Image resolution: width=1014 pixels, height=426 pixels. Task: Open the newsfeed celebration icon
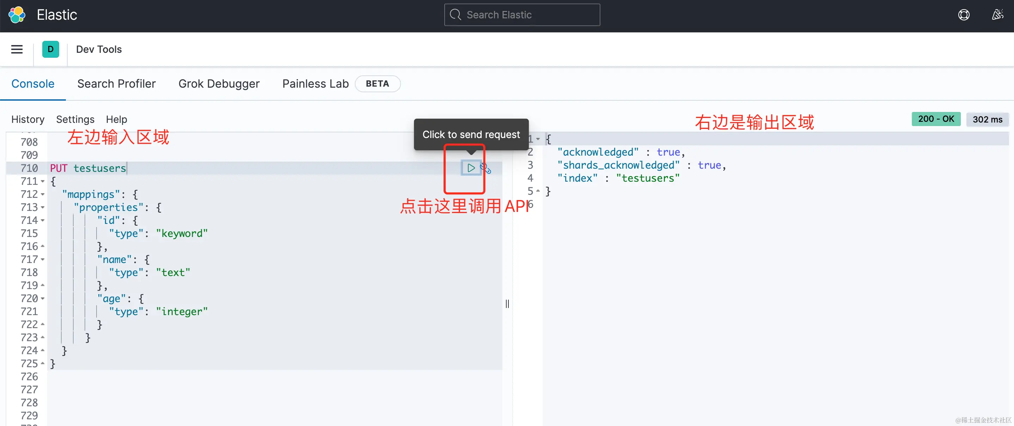(x=997, y=15)
